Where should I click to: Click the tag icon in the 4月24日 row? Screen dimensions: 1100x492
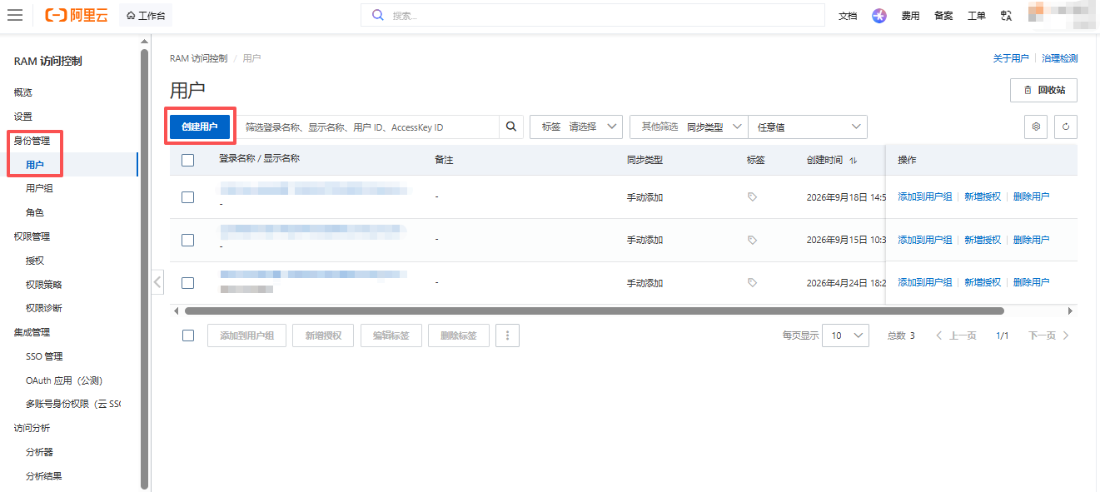pos(752,283)
